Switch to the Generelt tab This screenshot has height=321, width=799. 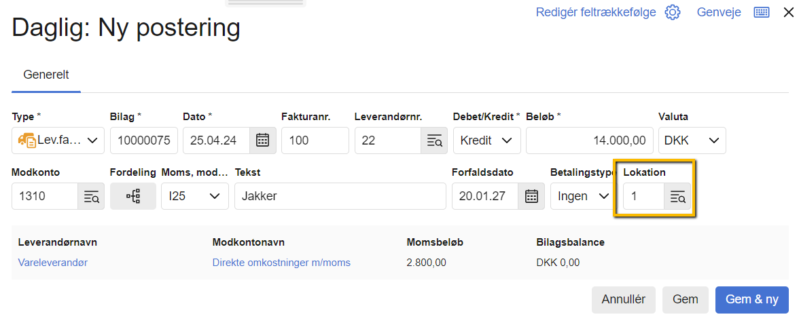point(46,75)
